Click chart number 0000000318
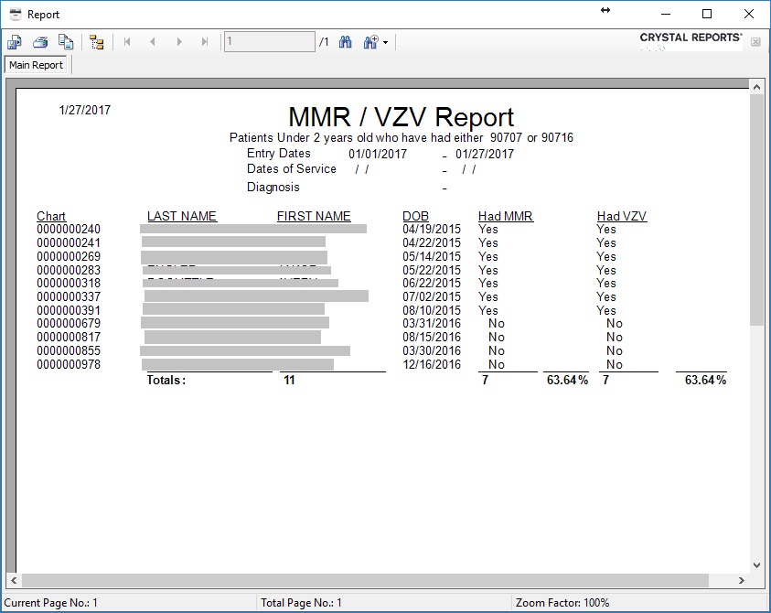Screen dimensions: 771x613 (69, 284)
